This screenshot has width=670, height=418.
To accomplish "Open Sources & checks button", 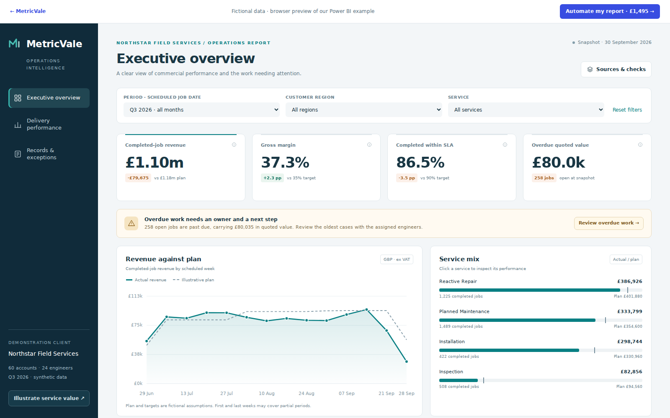I will (x=616, y=69).
